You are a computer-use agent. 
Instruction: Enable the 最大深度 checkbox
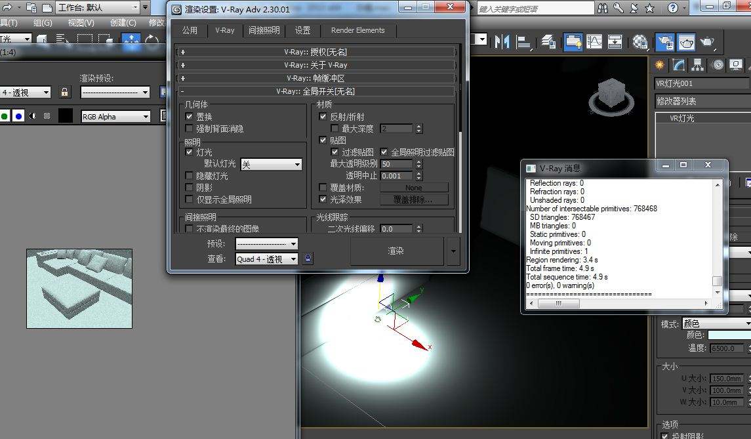(x=335, y=128)
